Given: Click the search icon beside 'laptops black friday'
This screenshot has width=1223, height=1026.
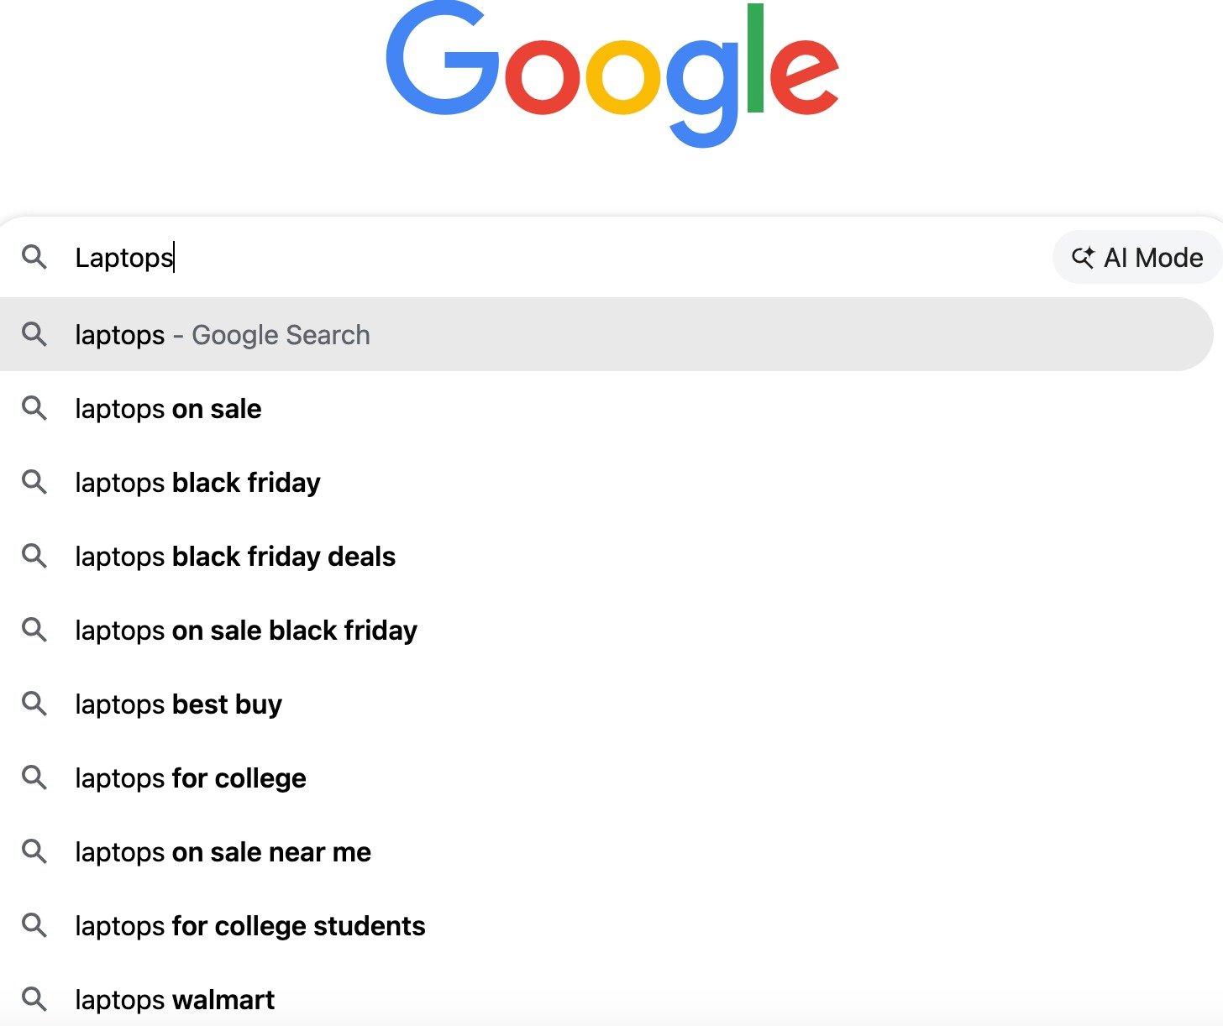Looking at the screenshot, I should [34, 483].
